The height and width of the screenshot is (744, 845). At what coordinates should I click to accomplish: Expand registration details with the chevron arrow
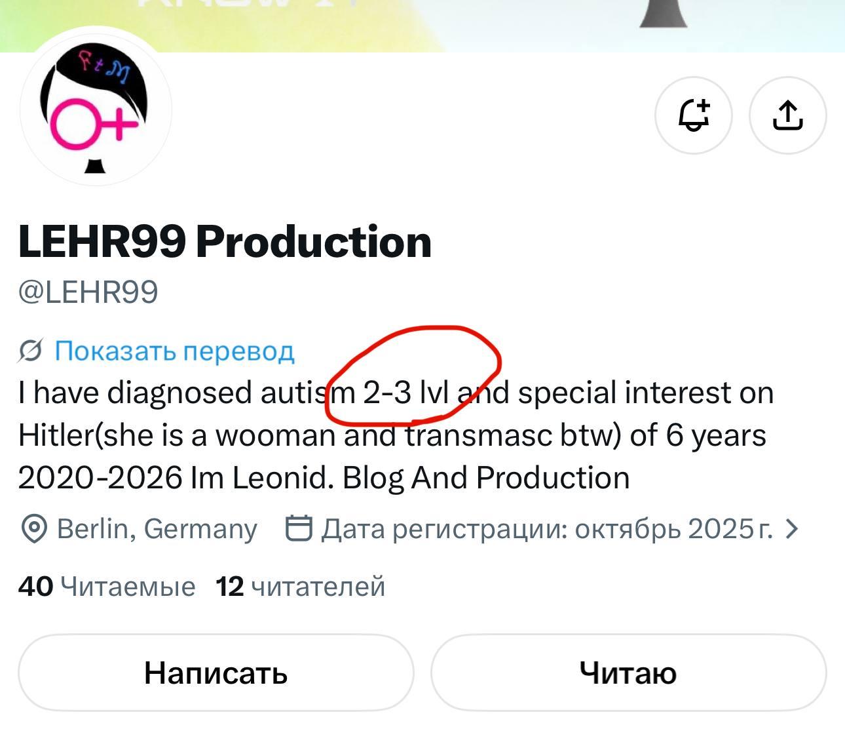792,528
